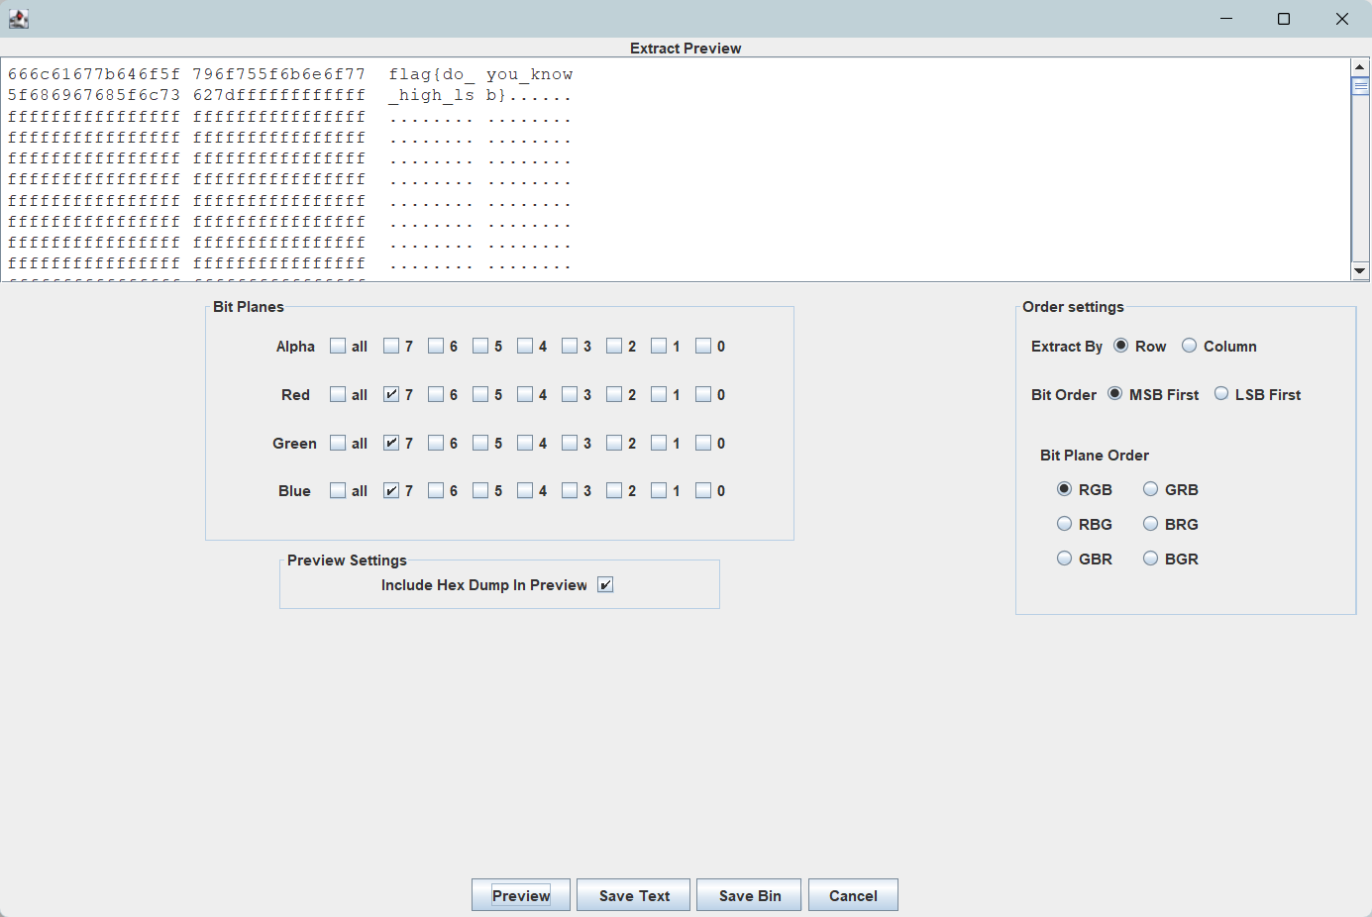Select Column extract order

tap(1190, 346)
